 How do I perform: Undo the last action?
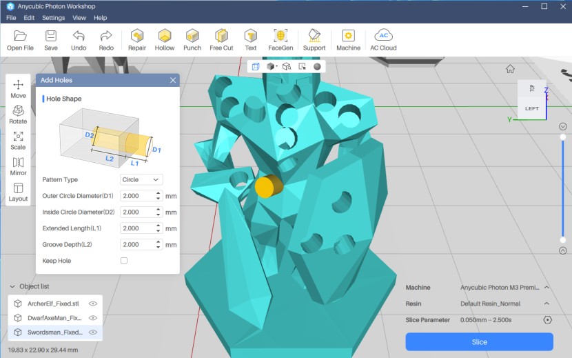(79, 40)
